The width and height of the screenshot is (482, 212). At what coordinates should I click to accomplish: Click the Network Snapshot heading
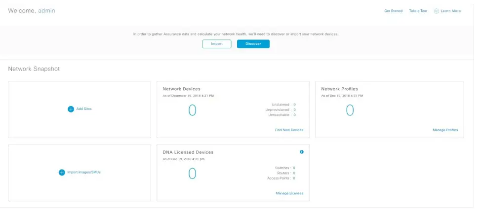34,69
